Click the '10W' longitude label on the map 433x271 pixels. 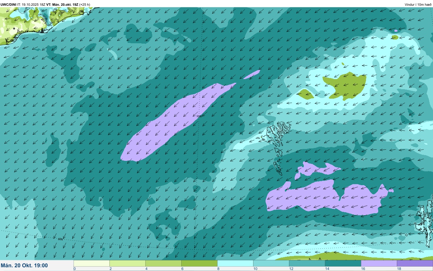pyautogui.click(x=199, y=116)
